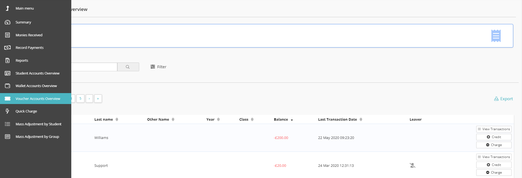Click the Record Payments cash icon
The width and height of the screenshot is (522, 178).
click(x=8, y=48)
